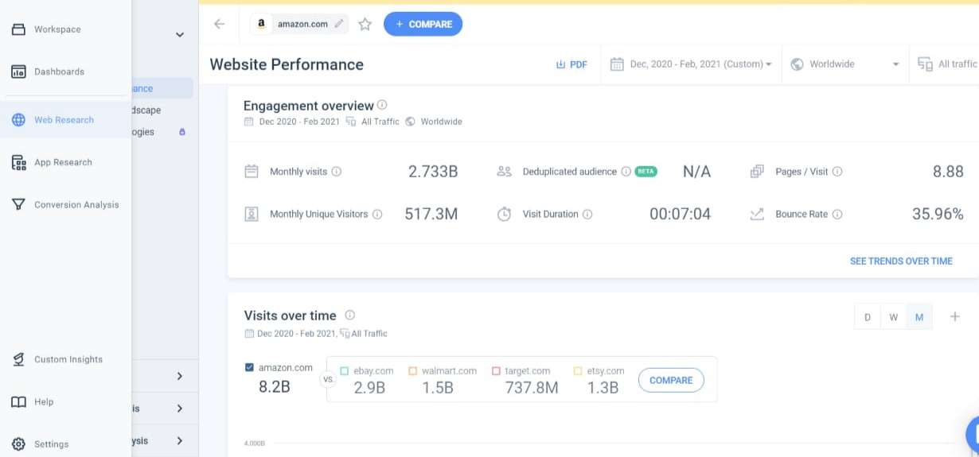Click the Monthly Unique Visitors value 517.3M
The height and width of the screenshot is (457, 979).
click(x=431, y=214)
